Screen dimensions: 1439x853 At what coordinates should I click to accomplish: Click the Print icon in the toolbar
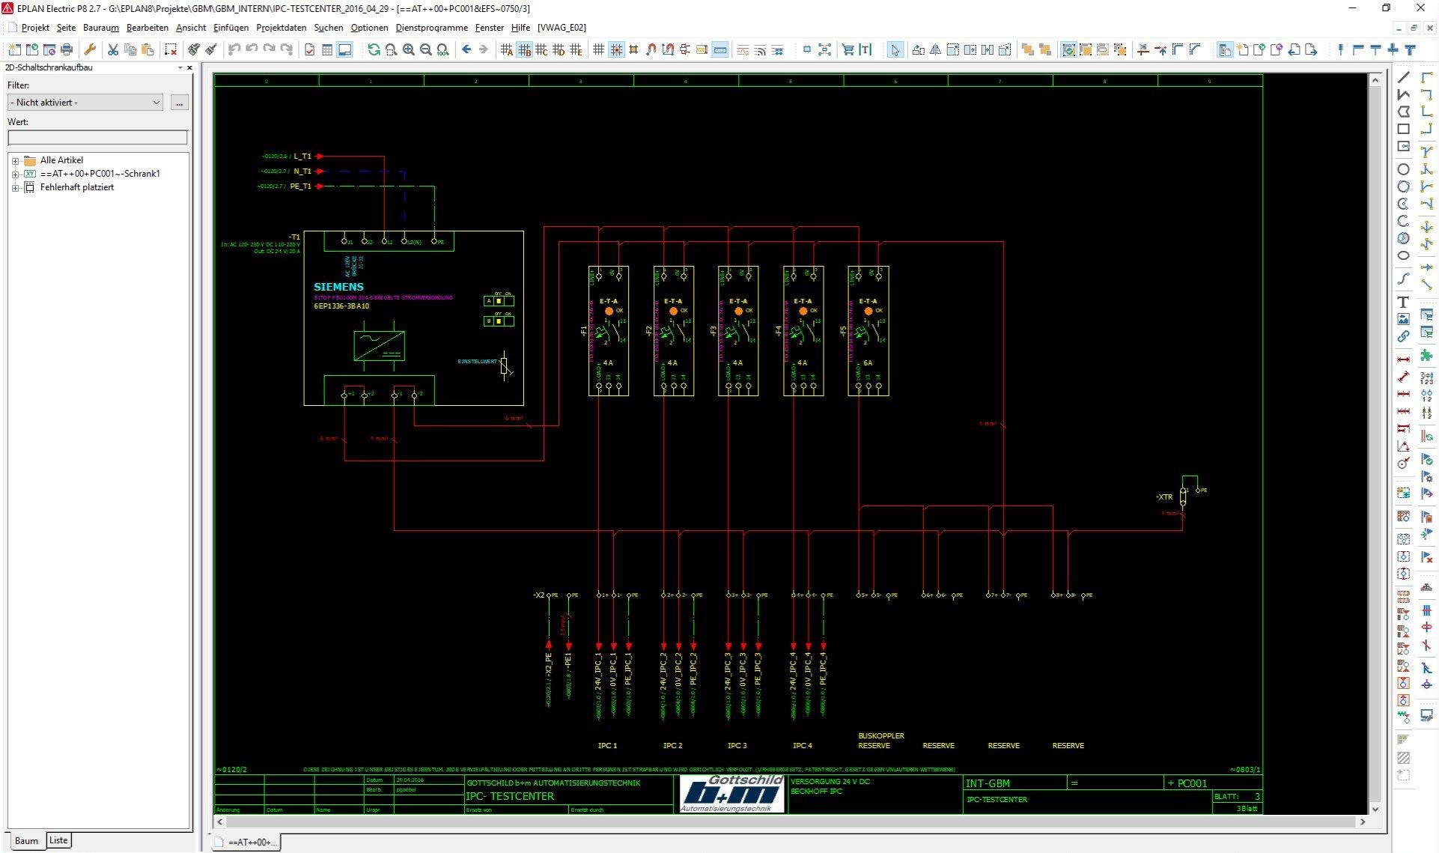pyautogui.click(x=67, y=49)
